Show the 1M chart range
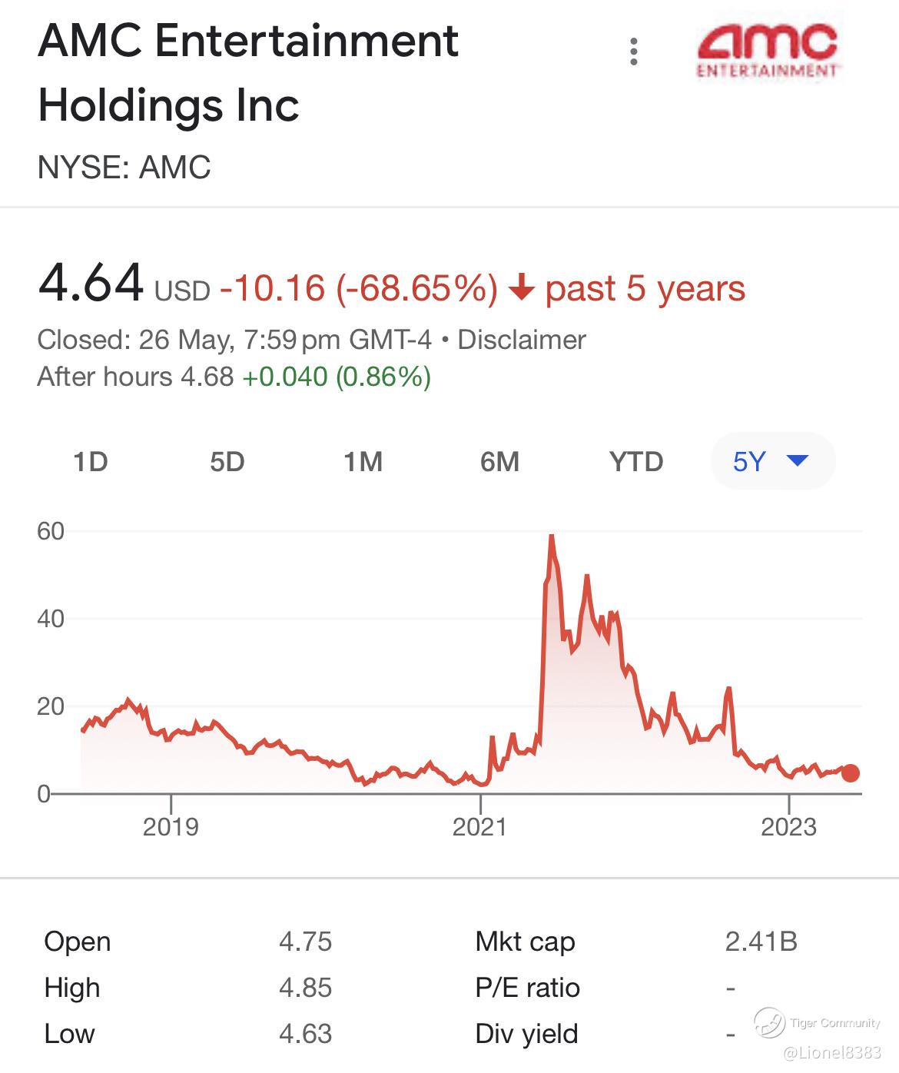Viewport: 899px width, 1073px height. (x=363, y=462)
